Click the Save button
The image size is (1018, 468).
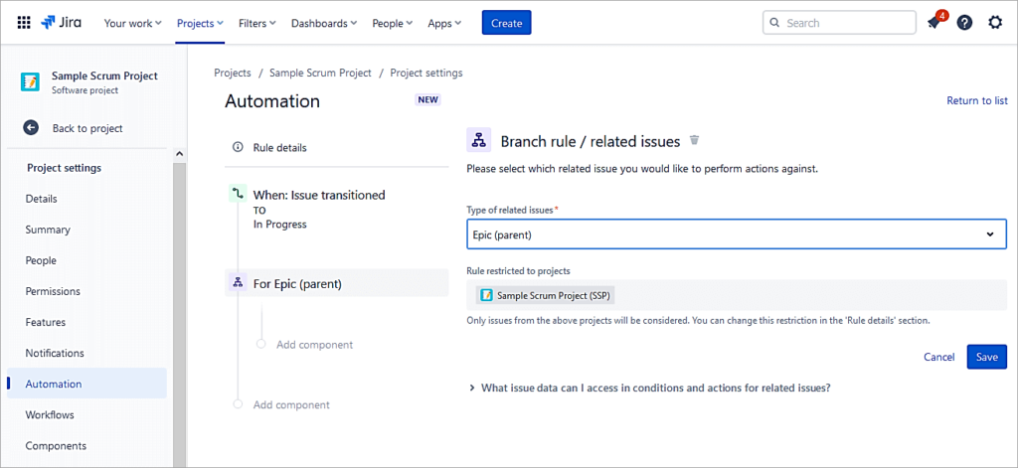[x=986, y=357]
